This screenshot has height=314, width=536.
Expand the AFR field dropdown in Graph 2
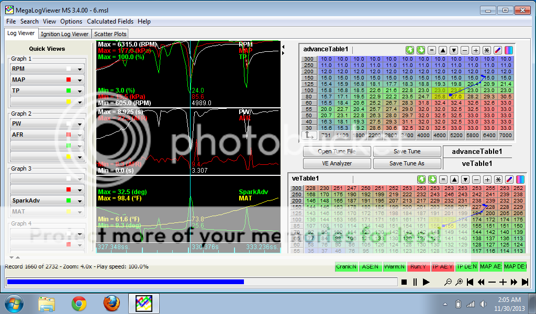[x=80, y=135]
